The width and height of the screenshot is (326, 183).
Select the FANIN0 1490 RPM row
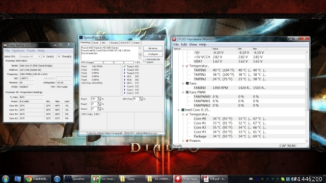tap(239, 88)
